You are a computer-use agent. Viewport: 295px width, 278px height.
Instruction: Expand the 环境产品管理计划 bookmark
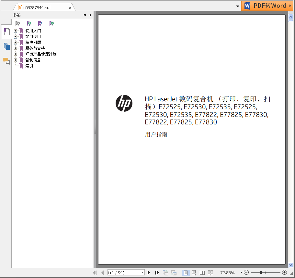pyautogui.click(x=16, y=54)
